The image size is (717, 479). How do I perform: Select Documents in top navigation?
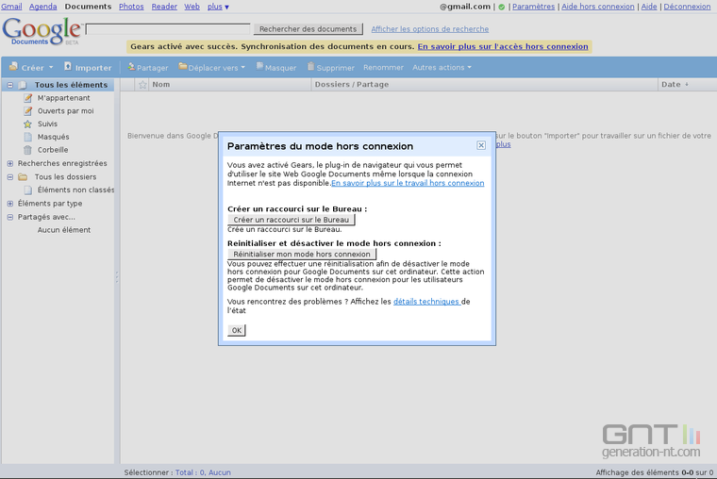pyautogui.click(x=88, y=7)
